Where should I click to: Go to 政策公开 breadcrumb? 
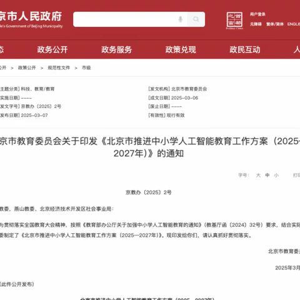pos(27,67)
